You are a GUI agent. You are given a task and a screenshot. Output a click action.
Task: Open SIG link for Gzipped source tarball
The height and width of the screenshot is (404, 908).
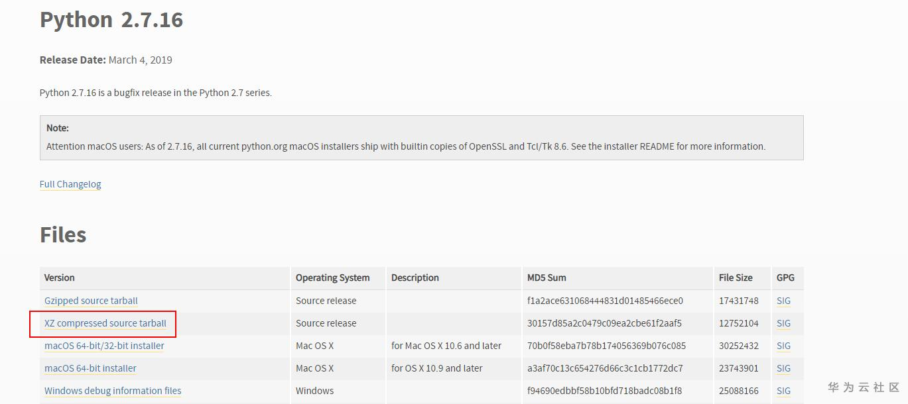(783, 301)
